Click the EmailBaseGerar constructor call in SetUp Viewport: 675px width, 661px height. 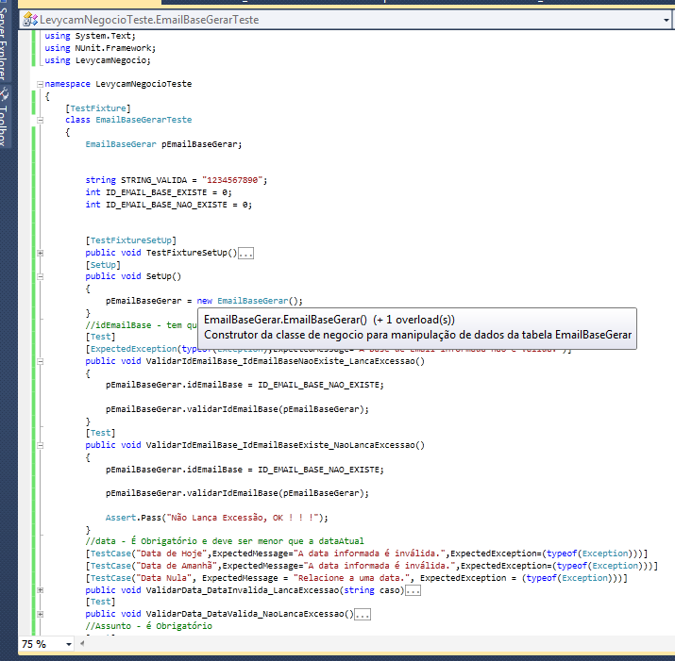tap(253, 300)
